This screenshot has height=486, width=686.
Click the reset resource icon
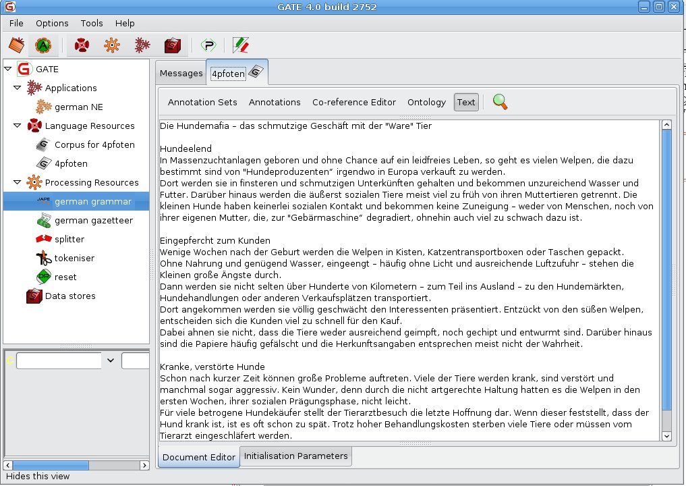coord(44,277)
